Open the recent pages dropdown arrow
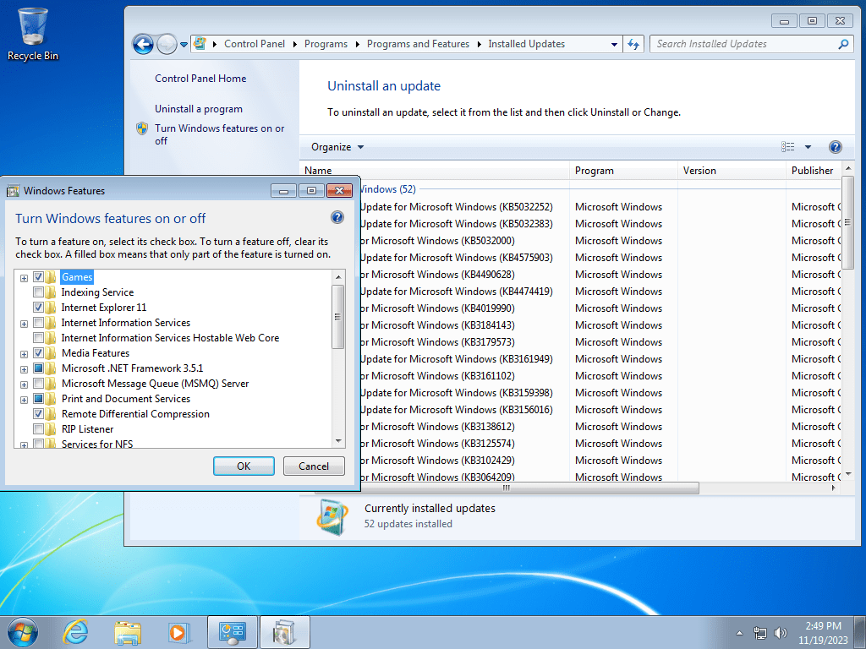Viewport: 866px width, 649px height. pos(184,45)
